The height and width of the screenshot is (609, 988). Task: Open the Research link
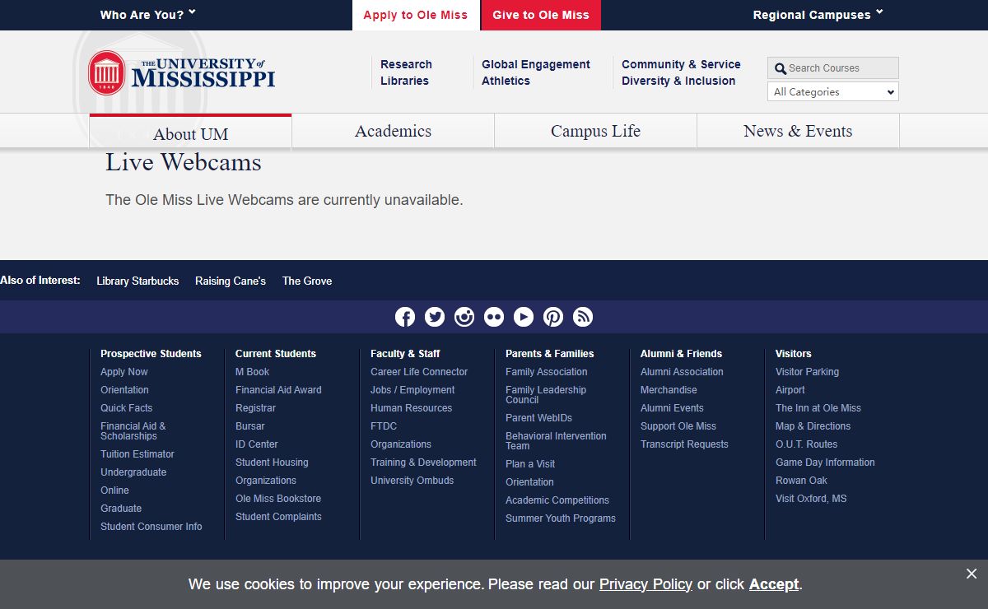(406, 64)
